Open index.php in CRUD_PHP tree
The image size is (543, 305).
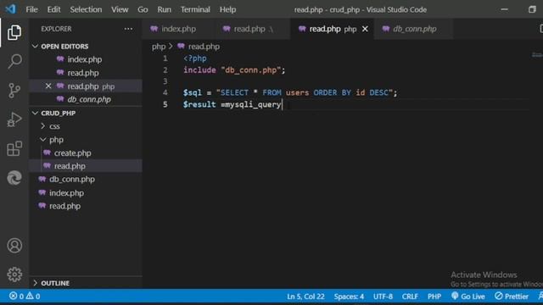(86, 193)
